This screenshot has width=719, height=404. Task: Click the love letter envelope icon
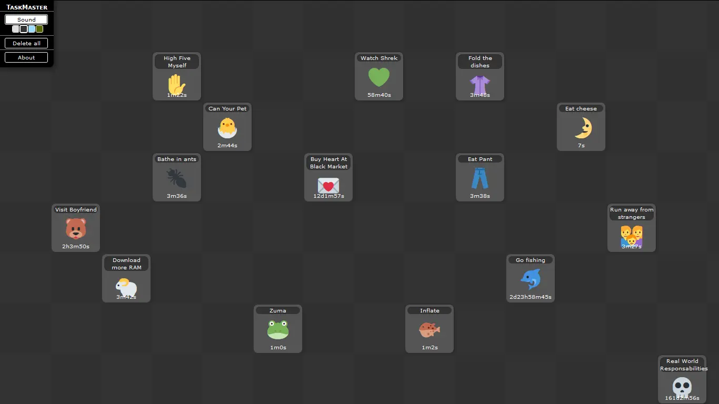[328, 185]
